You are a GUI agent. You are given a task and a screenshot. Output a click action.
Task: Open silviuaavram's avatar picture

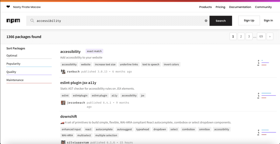pyautogui.click(x=63, y=142)
